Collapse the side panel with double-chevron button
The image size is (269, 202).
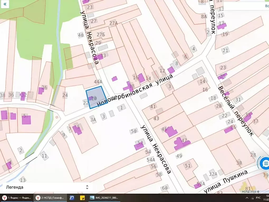coord(5,4)
